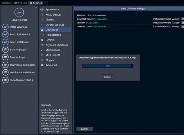The height and width of the screenshot is (135, 184).
Task: Click the Install Download Manager header bar
Action: point(129,9)
